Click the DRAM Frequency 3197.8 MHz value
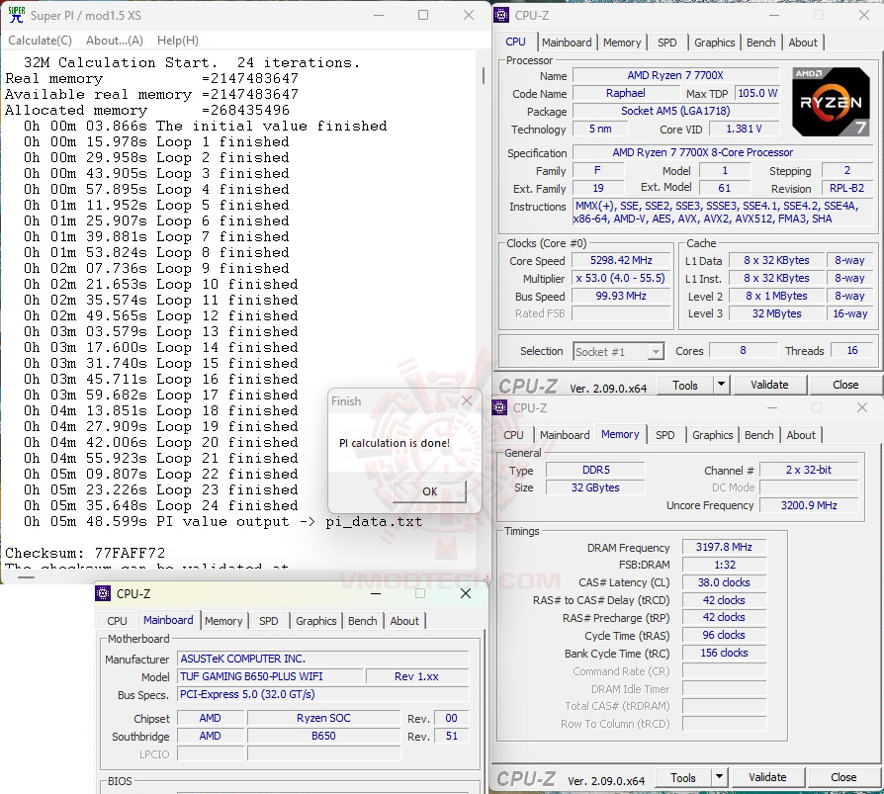This screenshot has height=794, width=884. [x=724, y=547]
